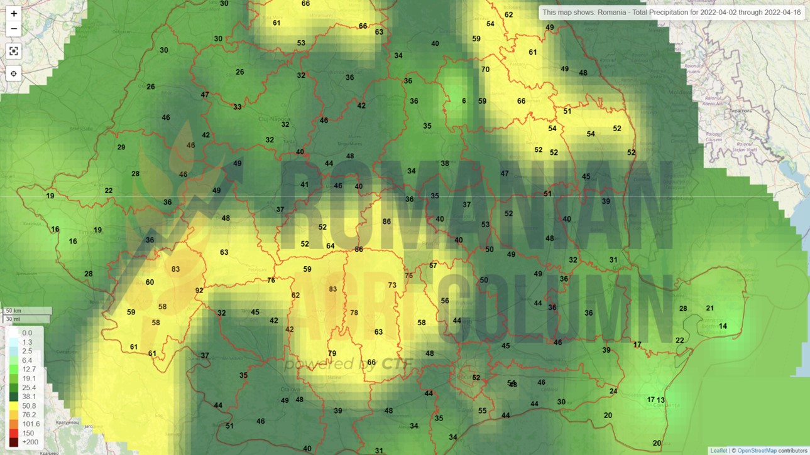
Task: Click the precipitation value 75 on the map
Action: (409, 276)
